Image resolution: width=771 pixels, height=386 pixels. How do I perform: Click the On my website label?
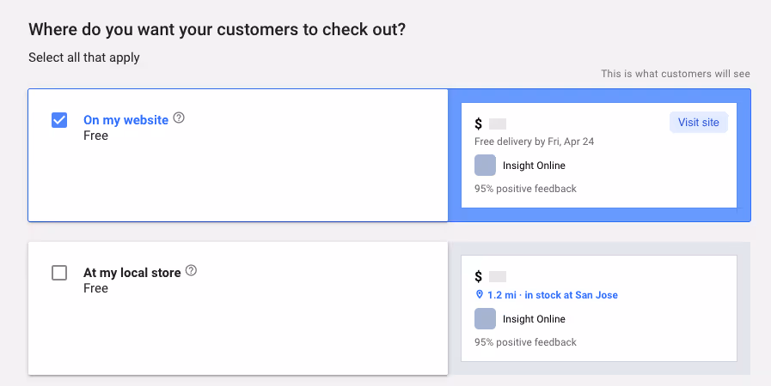click(125, 120)
